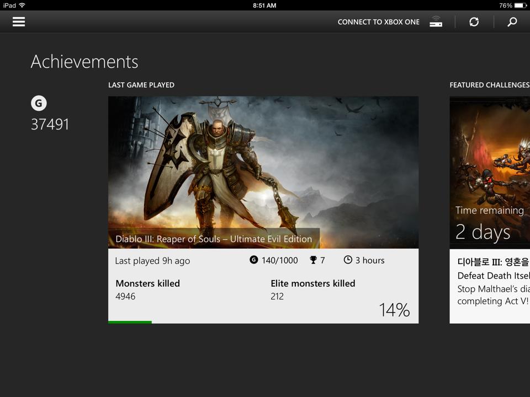Tap the small gamerscore icon beside 140/1000
This screenshot has height=397, width=530.
click(254, 260)
